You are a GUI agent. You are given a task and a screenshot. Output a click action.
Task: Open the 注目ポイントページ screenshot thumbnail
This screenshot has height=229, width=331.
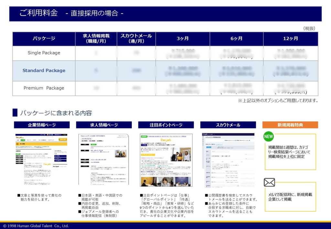tap(166, 160)
